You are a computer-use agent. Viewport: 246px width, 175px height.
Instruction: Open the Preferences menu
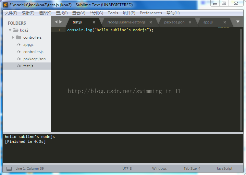(151, 13)
